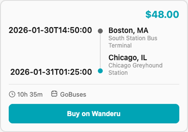The height and width of the screenshot is (132, 188).
Task: Click the teal arrival stop dot
Action: point(100,71)
